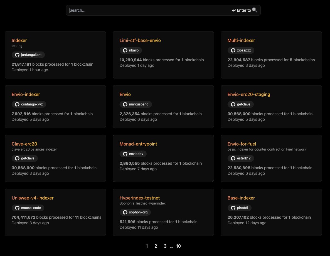Go to page 2 of results
This screenshot has height=256, width=330.
click(156, 246)
